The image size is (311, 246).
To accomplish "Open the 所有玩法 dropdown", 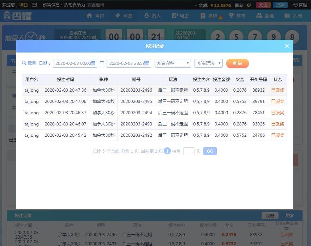I will pos(209,63).
